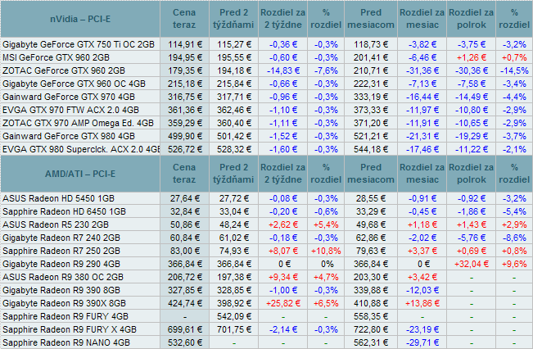
Task: Select ASUS Radeon R5 230 2GB name
Action: [x=56, y=224]
